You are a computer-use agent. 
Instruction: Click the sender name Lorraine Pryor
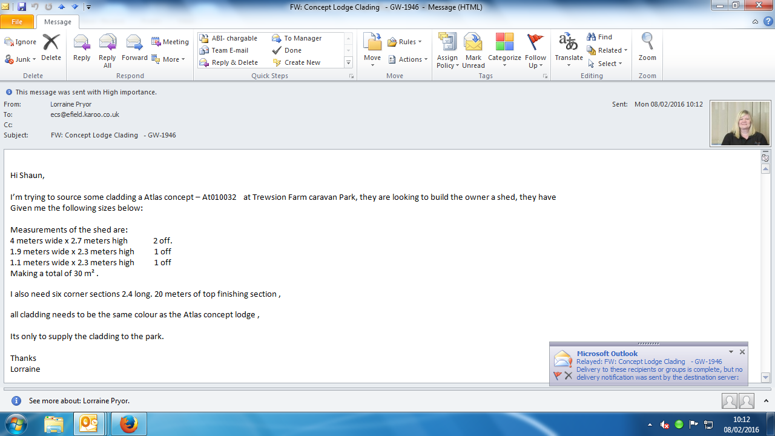click(71, 104)
